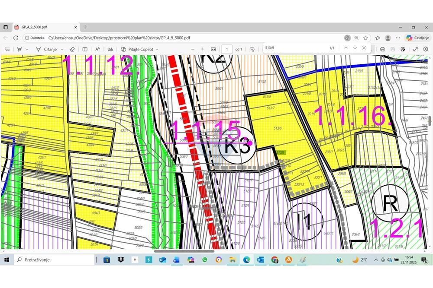Open the PDF settings gear icon
Image resolution: width=433 pixels, height=288 pixels.
click(x=426, y=49)
